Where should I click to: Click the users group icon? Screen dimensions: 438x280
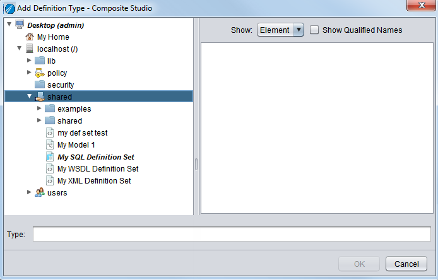coord(40,193)
